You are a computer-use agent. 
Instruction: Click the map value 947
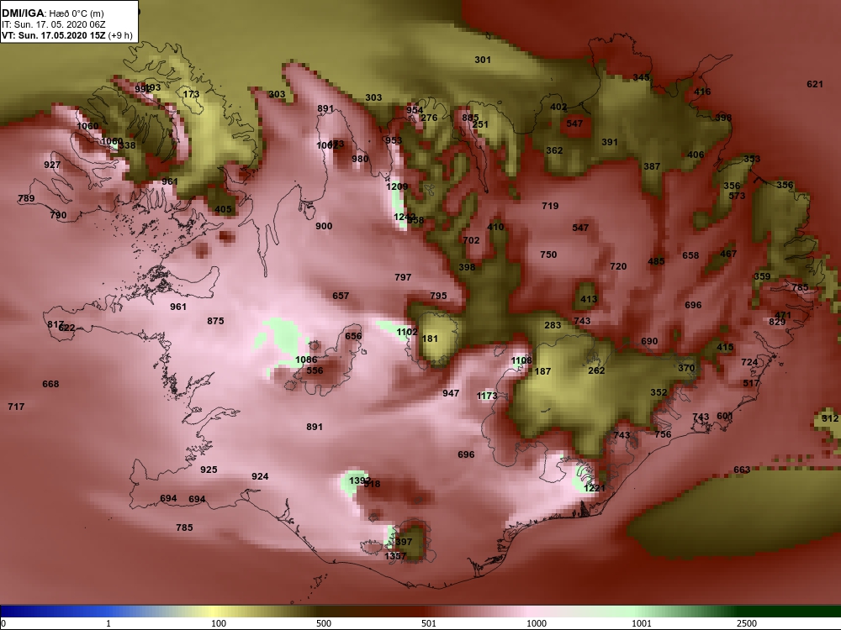click(x=451, y=392)
